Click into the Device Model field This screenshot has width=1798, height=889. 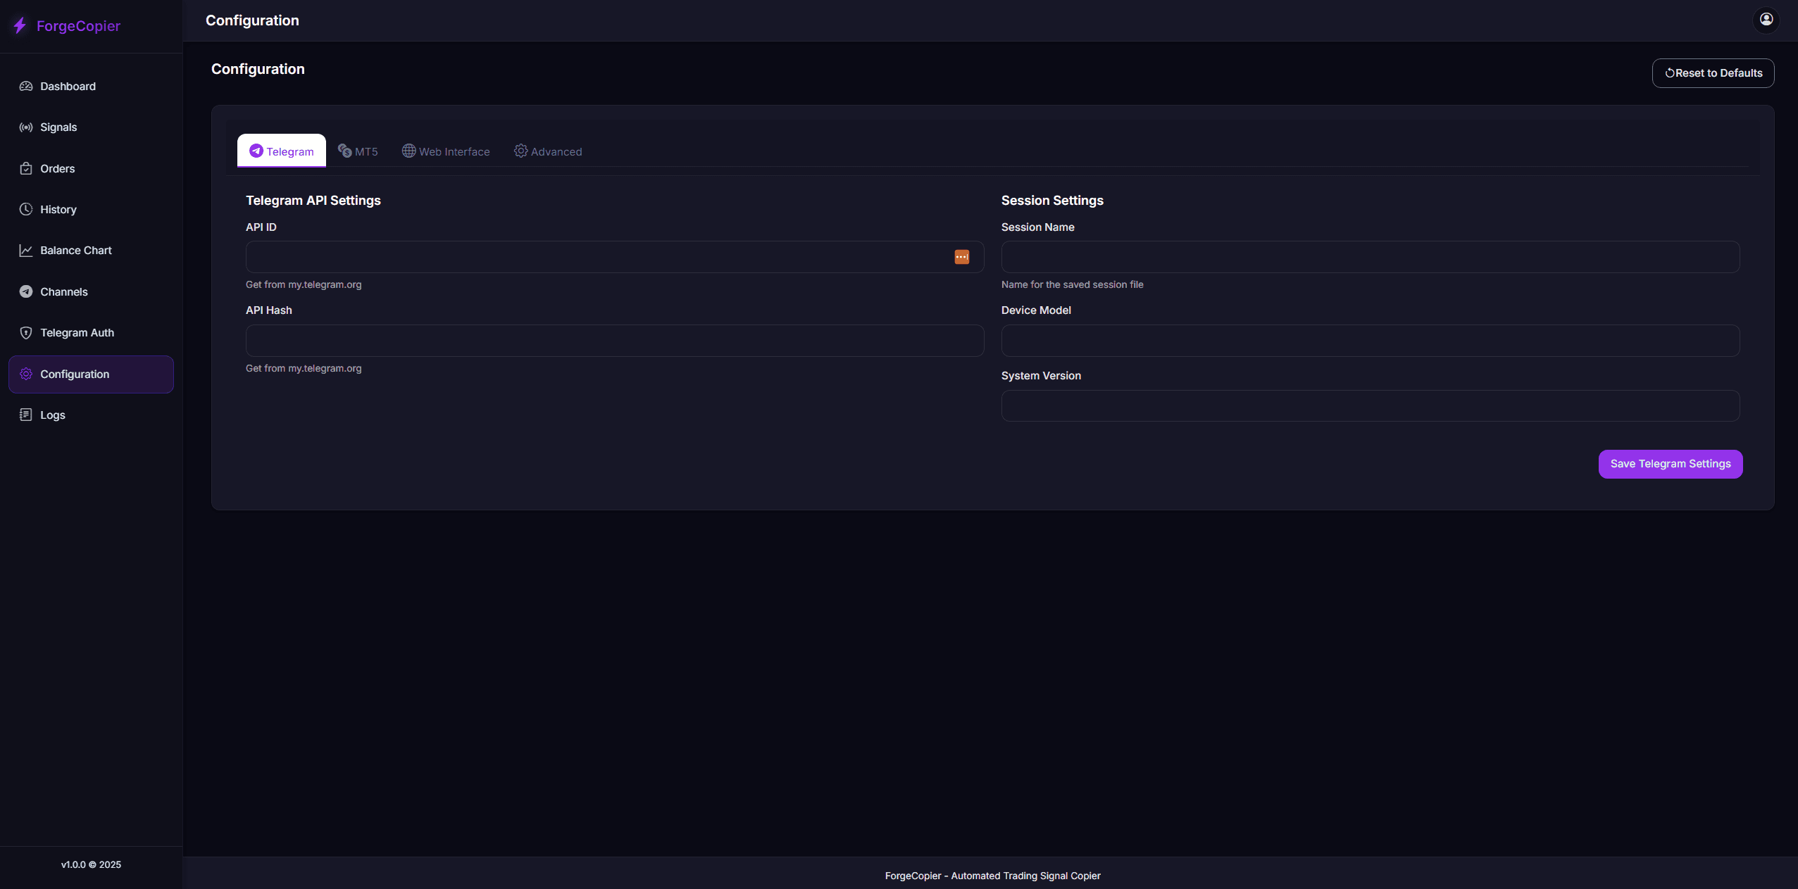pos(1370,341)
